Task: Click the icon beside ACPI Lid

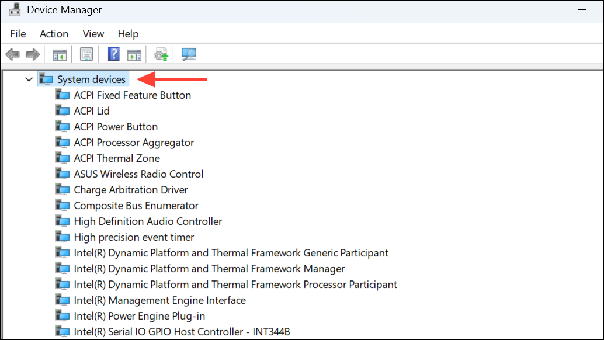Action: tap(63, 110)
